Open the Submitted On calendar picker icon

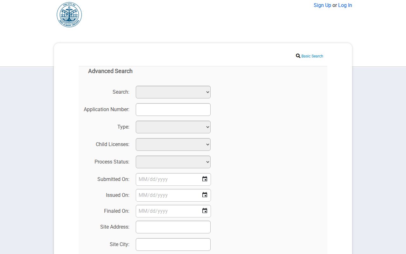[205, 179]
